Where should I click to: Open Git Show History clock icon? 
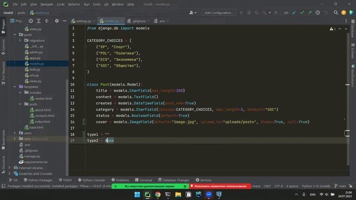pyautogui.click(x=318, y=13)
